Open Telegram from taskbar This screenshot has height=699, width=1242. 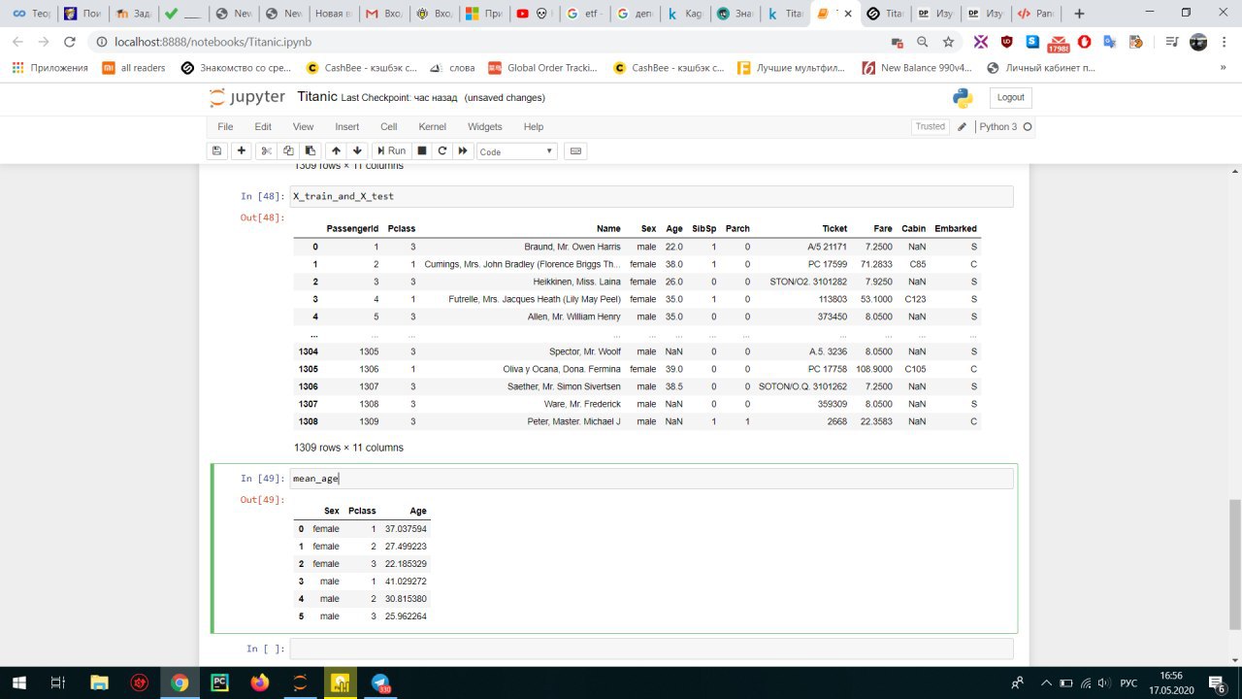[380, 682]
